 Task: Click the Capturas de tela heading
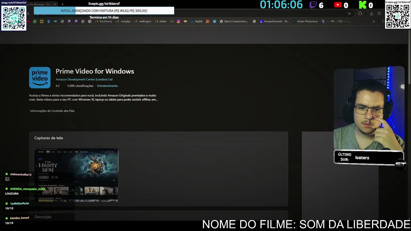click(x=48, y=138)
